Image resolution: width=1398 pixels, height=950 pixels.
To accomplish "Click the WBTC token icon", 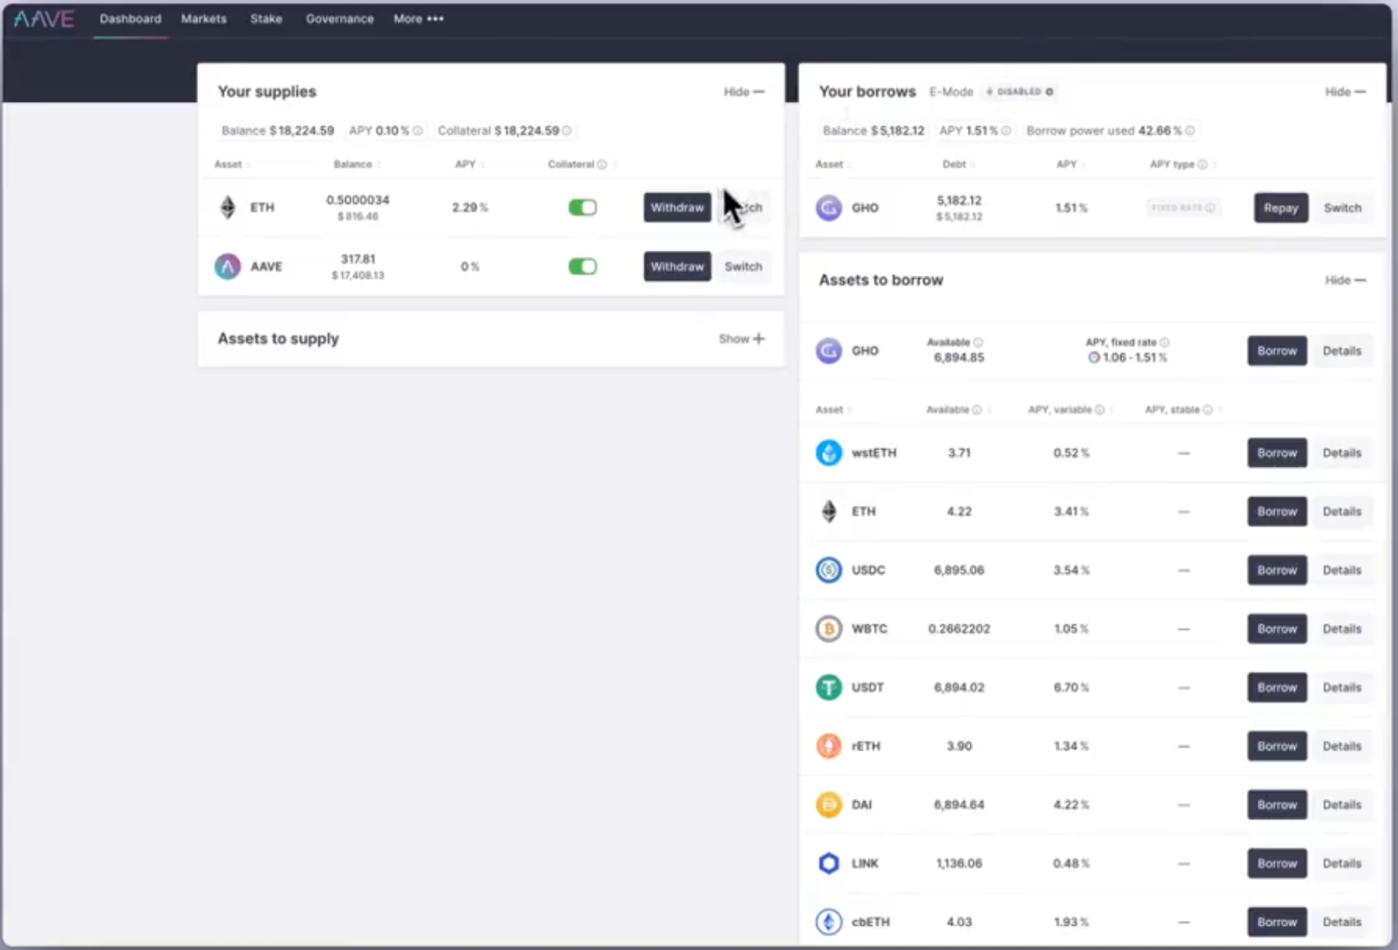I will coord(828,628).
